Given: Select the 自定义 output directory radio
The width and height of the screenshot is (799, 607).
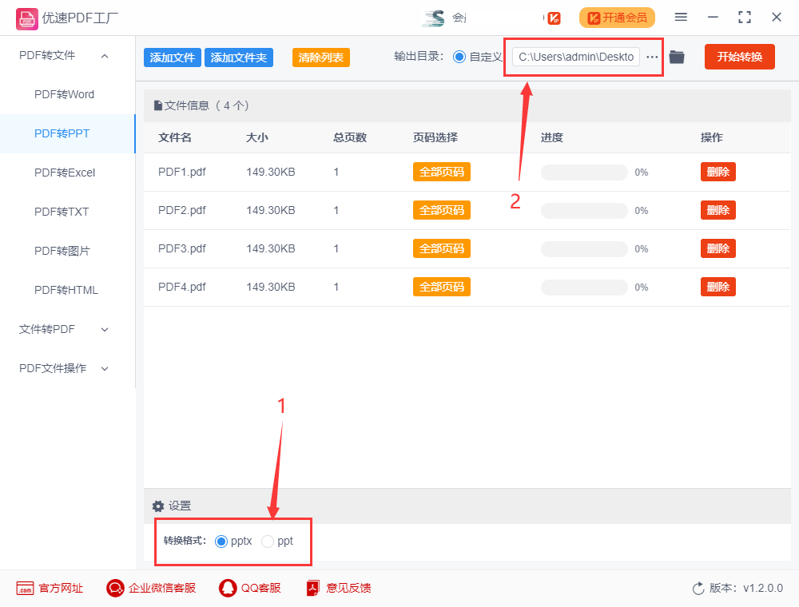Looking at the screenshot, I should point(459,57).
